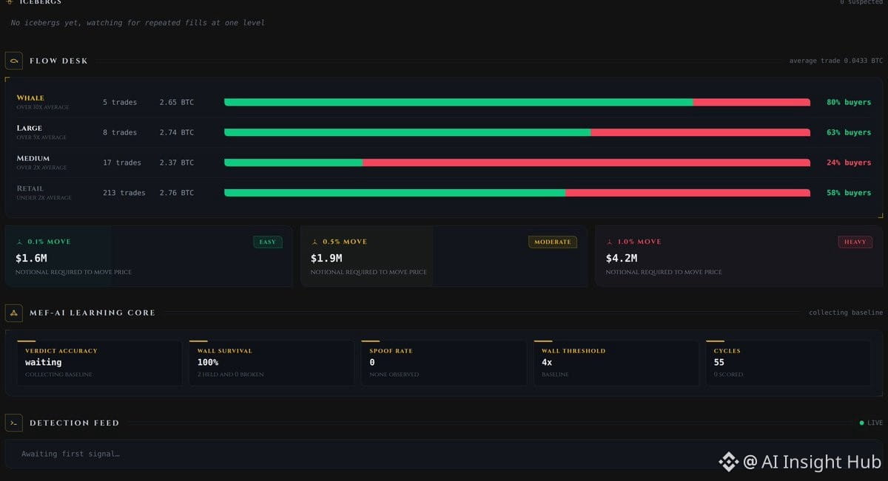The height and width of the screenshot is (481, 888).
Task: Click the MEF-AI Learning Core section icon
Action: click(x=14, y=313)
